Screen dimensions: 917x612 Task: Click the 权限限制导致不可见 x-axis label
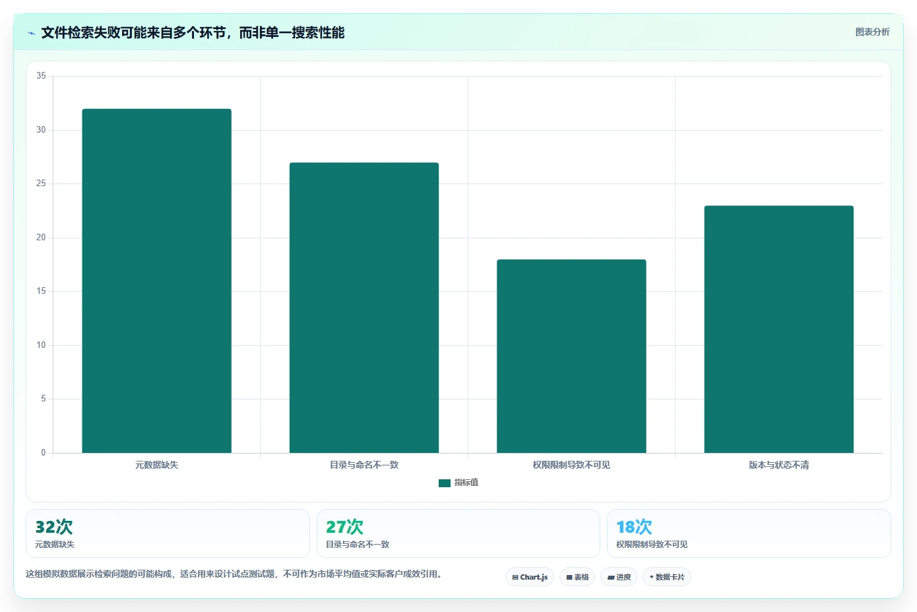(571, 465)
